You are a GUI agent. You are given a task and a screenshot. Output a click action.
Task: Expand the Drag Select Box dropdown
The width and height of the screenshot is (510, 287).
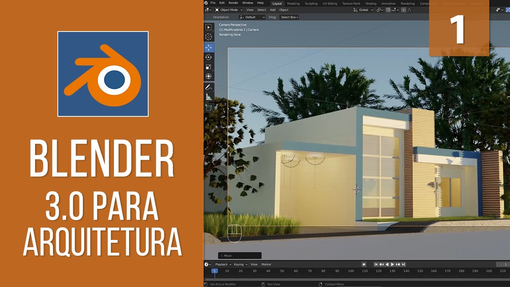[x=290, y=17]
